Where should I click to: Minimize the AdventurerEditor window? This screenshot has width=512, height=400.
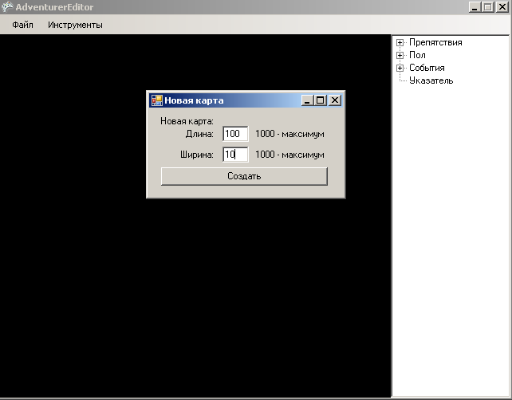point(475,7)
